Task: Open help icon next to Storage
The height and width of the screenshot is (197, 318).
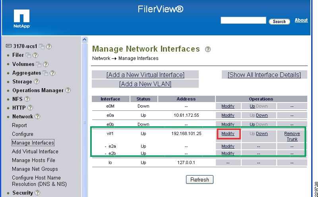Action: 37,81
